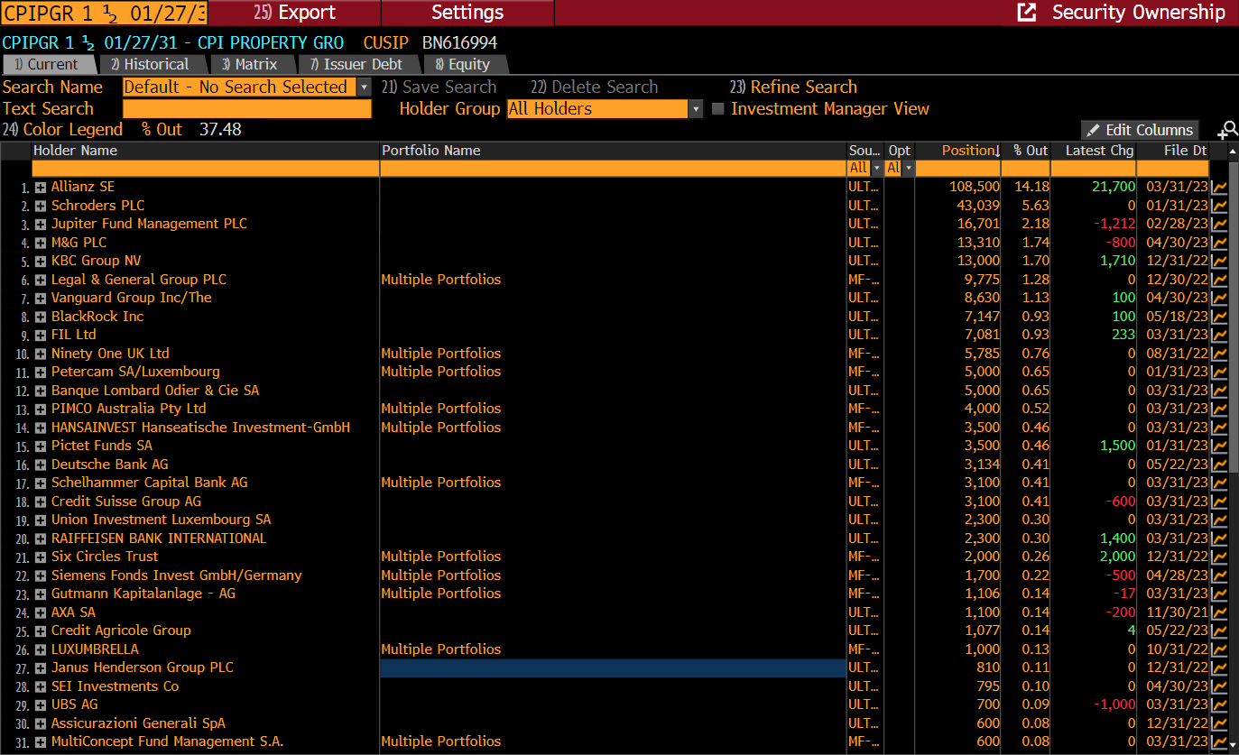View the Deutsche Bank AG chart icon

click(1219, 465)
